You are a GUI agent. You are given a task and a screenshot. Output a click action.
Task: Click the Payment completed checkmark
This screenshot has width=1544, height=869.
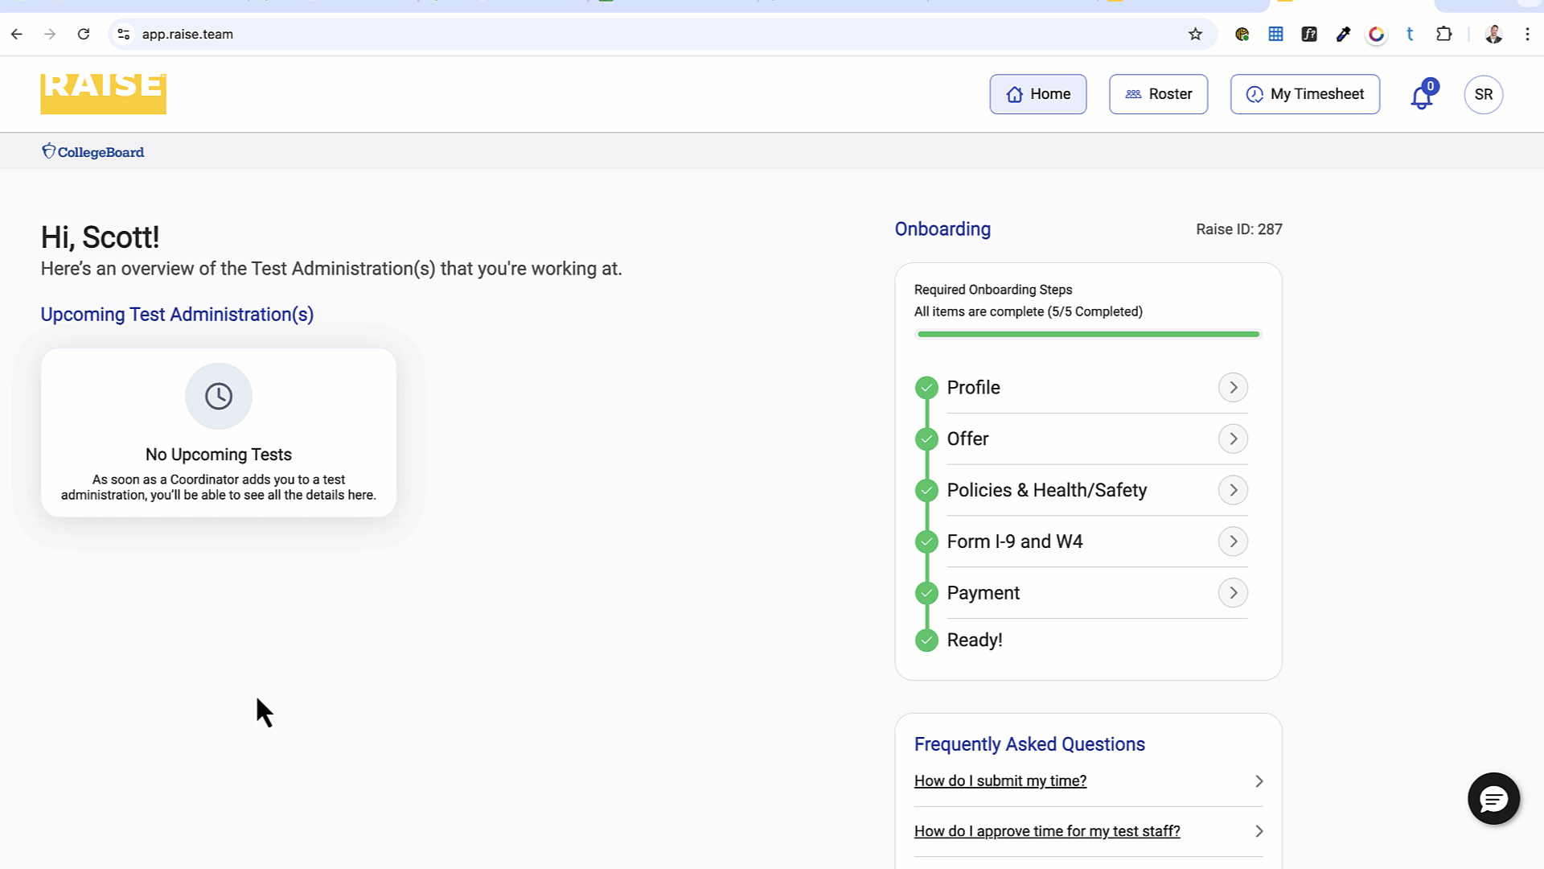click(x=926, y=593)
